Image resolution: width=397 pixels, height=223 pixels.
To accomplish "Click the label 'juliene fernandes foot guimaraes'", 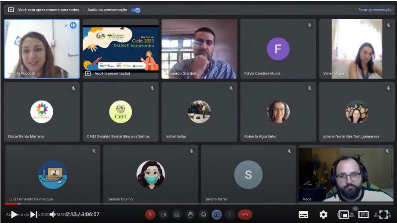I will [x=351, y=136].
